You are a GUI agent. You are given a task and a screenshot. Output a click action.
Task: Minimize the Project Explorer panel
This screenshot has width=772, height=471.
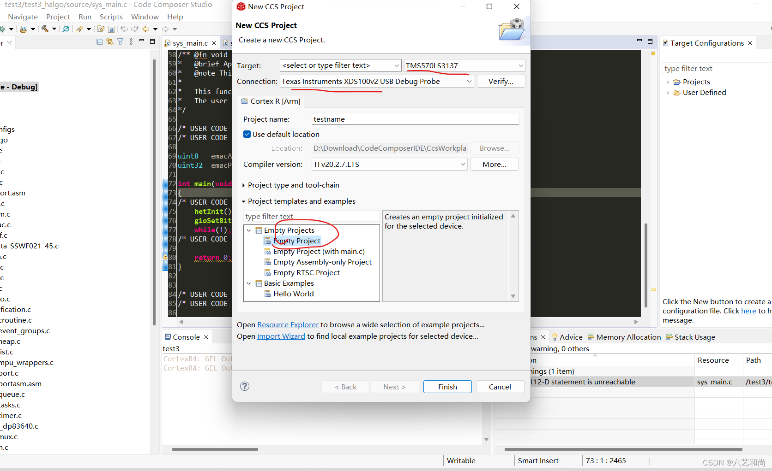142,41
